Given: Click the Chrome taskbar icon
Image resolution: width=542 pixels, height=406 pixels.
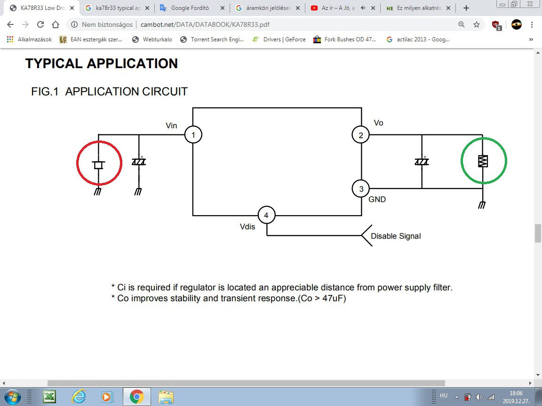Looking at the screenshot, I should (x=136, y=397).
